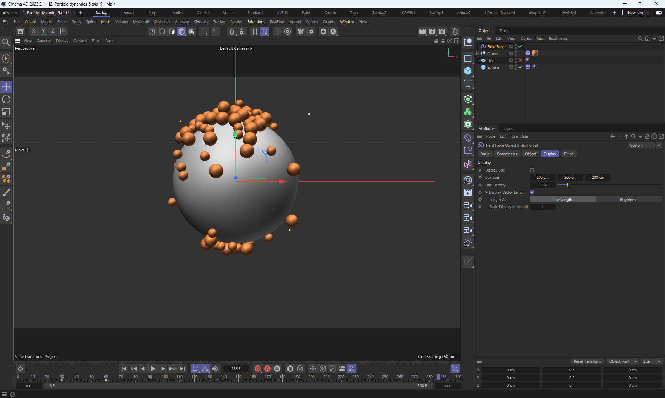This screenshot has height=398, width=665.
Task: Click the Reset Transform button
Action: [x=587, y=361]
